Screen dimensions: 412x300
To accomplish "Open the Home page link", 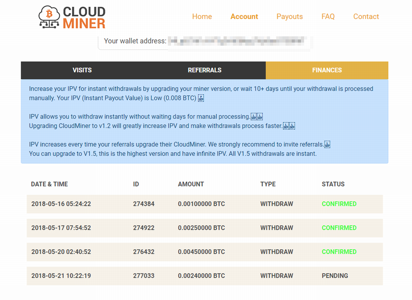I will click(x=202, y=16).
